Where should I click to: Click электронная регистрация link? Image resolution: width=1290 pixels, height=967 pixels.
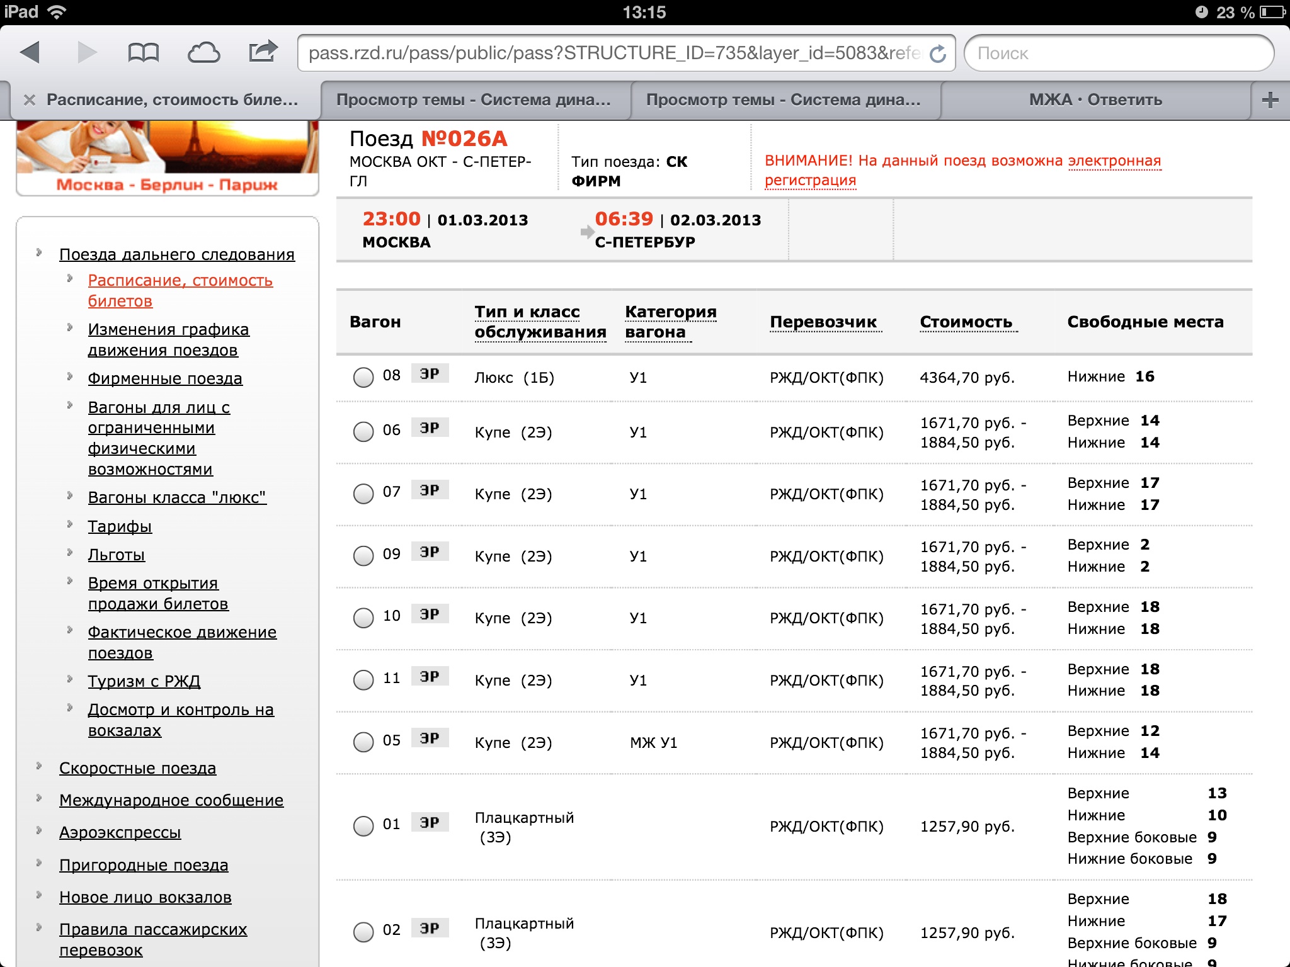point(1114,161)
